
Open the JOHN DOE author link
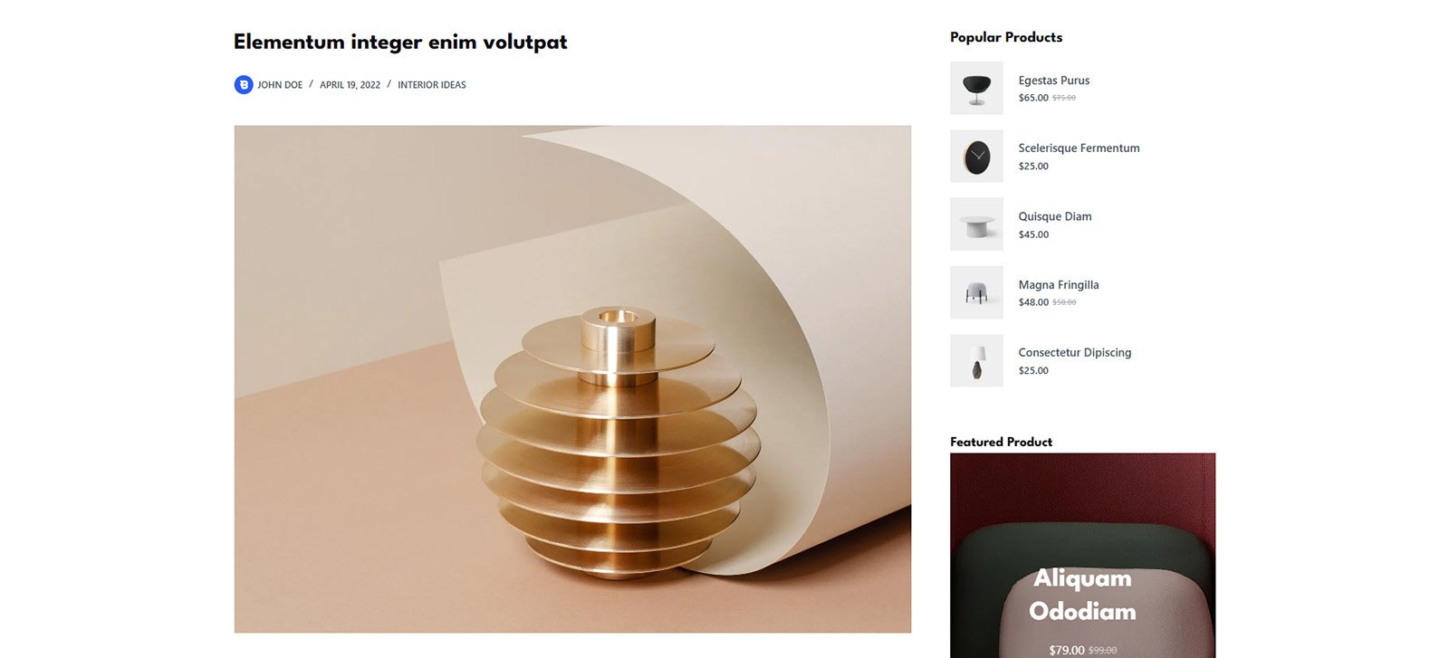(280, 85)
